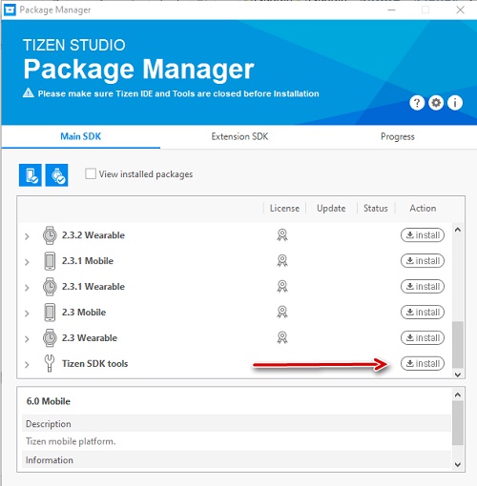View license badge for 2.3 Wearable

[282, 337]
